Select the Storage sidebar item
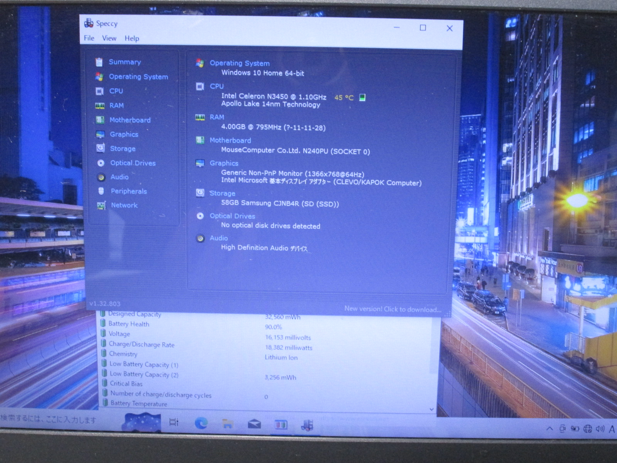The height and width of the screenshot is (463, 617). point(123,149)
